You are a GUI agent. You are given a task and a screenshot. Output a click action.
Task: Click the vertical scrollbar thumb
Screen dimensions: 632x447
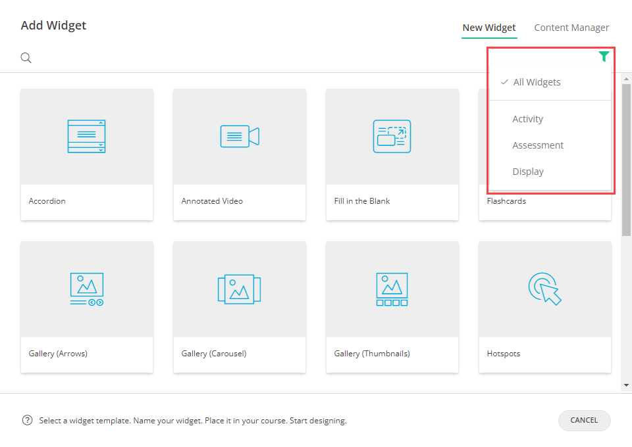pos(626,158)
